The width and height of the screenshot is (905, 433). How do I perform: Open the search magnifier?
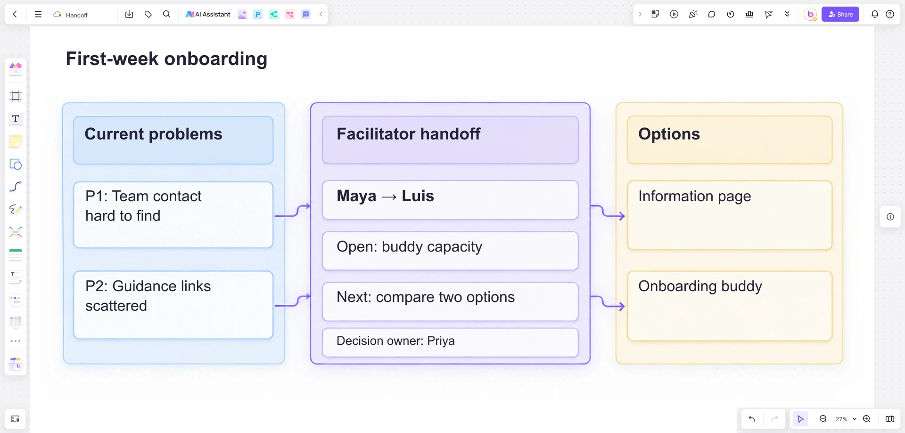pos(166,14)
